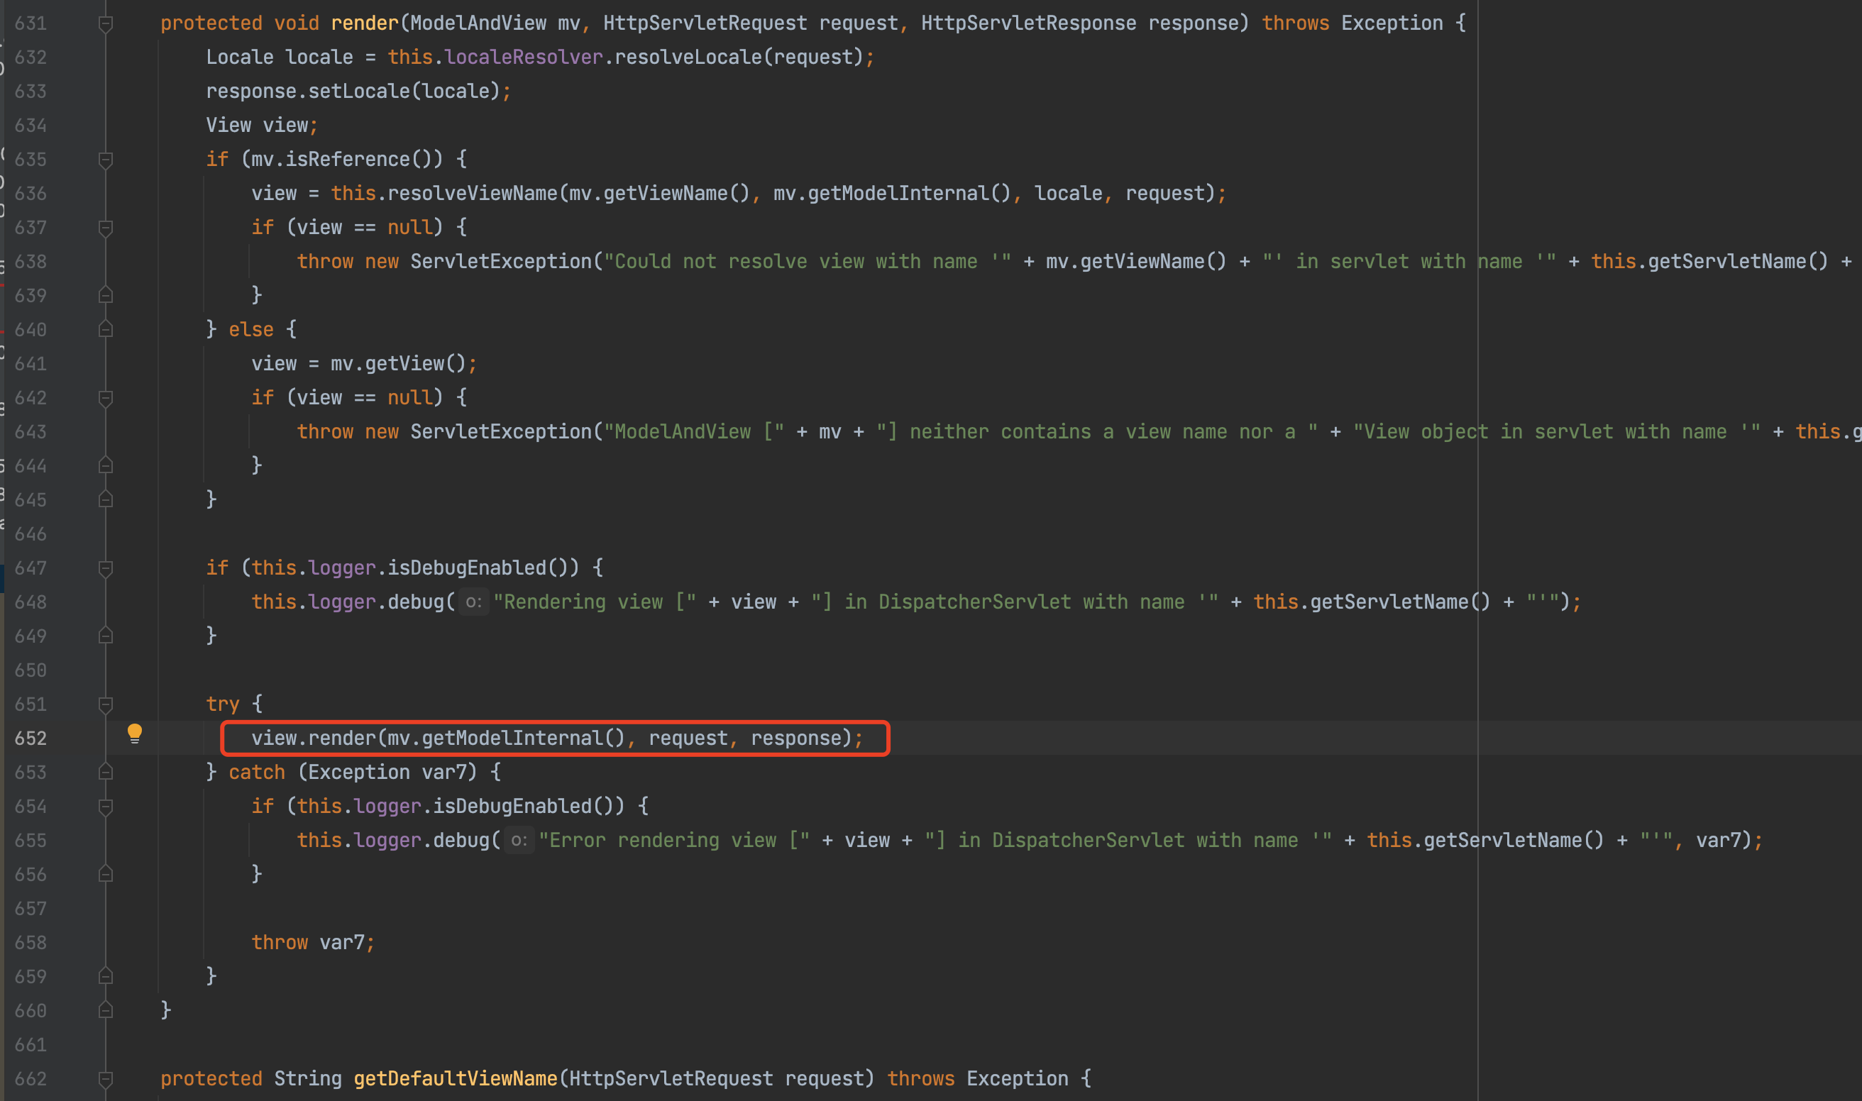
Task: Click the yellow lightbulb intention icon
Action: point(134,733)
